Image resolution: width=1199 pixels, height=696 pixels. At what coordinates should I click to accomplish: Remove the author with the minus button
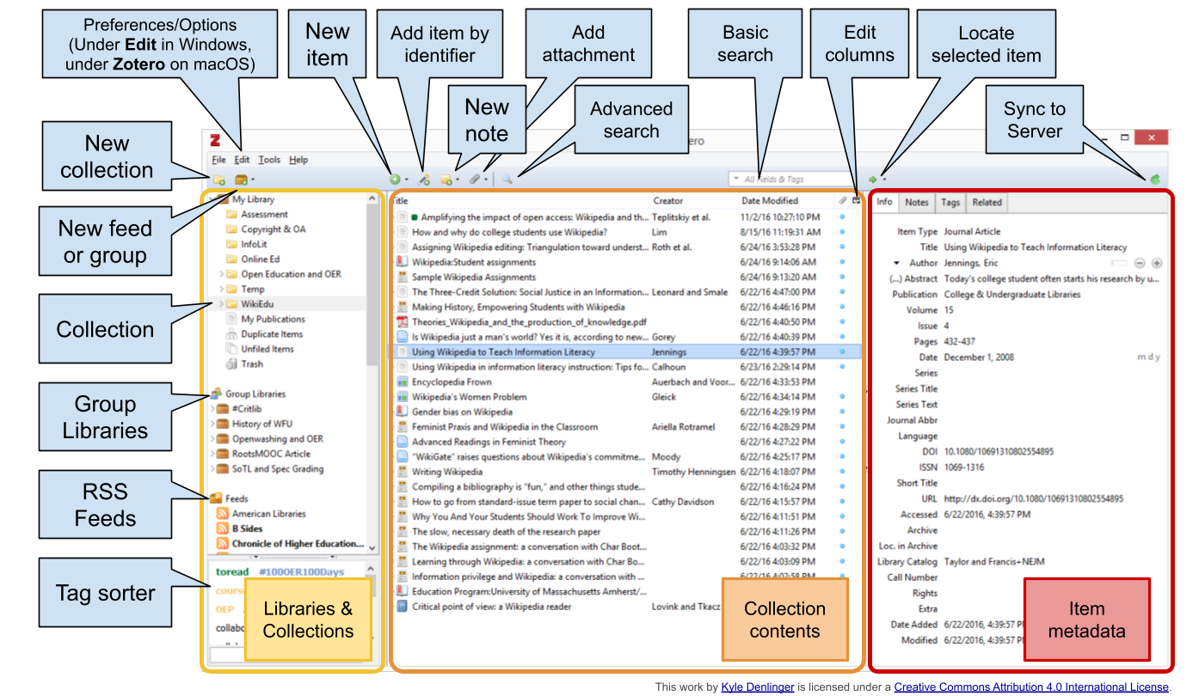(x=1140, y=263)
